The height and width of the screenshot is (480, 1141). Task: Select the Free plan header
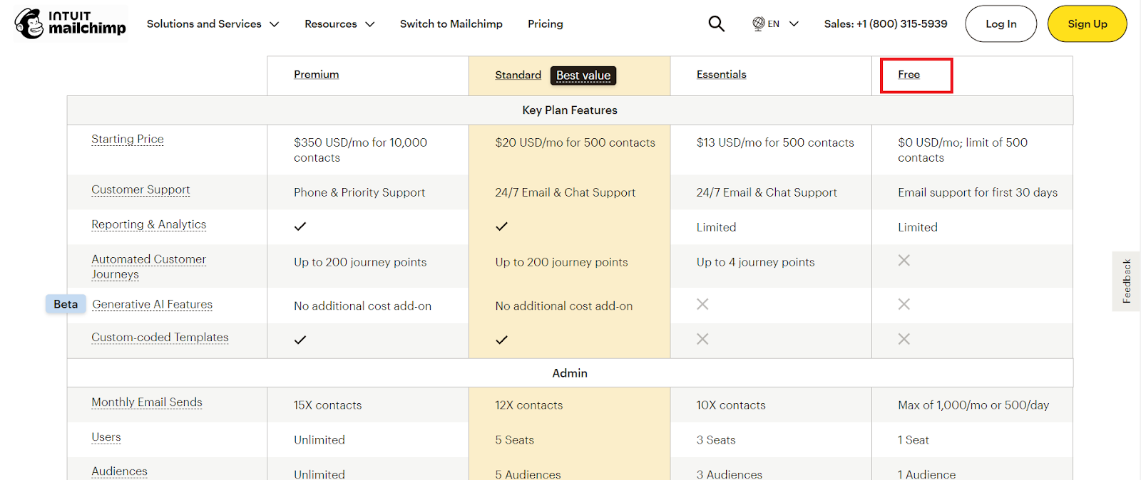pos(909,74)
